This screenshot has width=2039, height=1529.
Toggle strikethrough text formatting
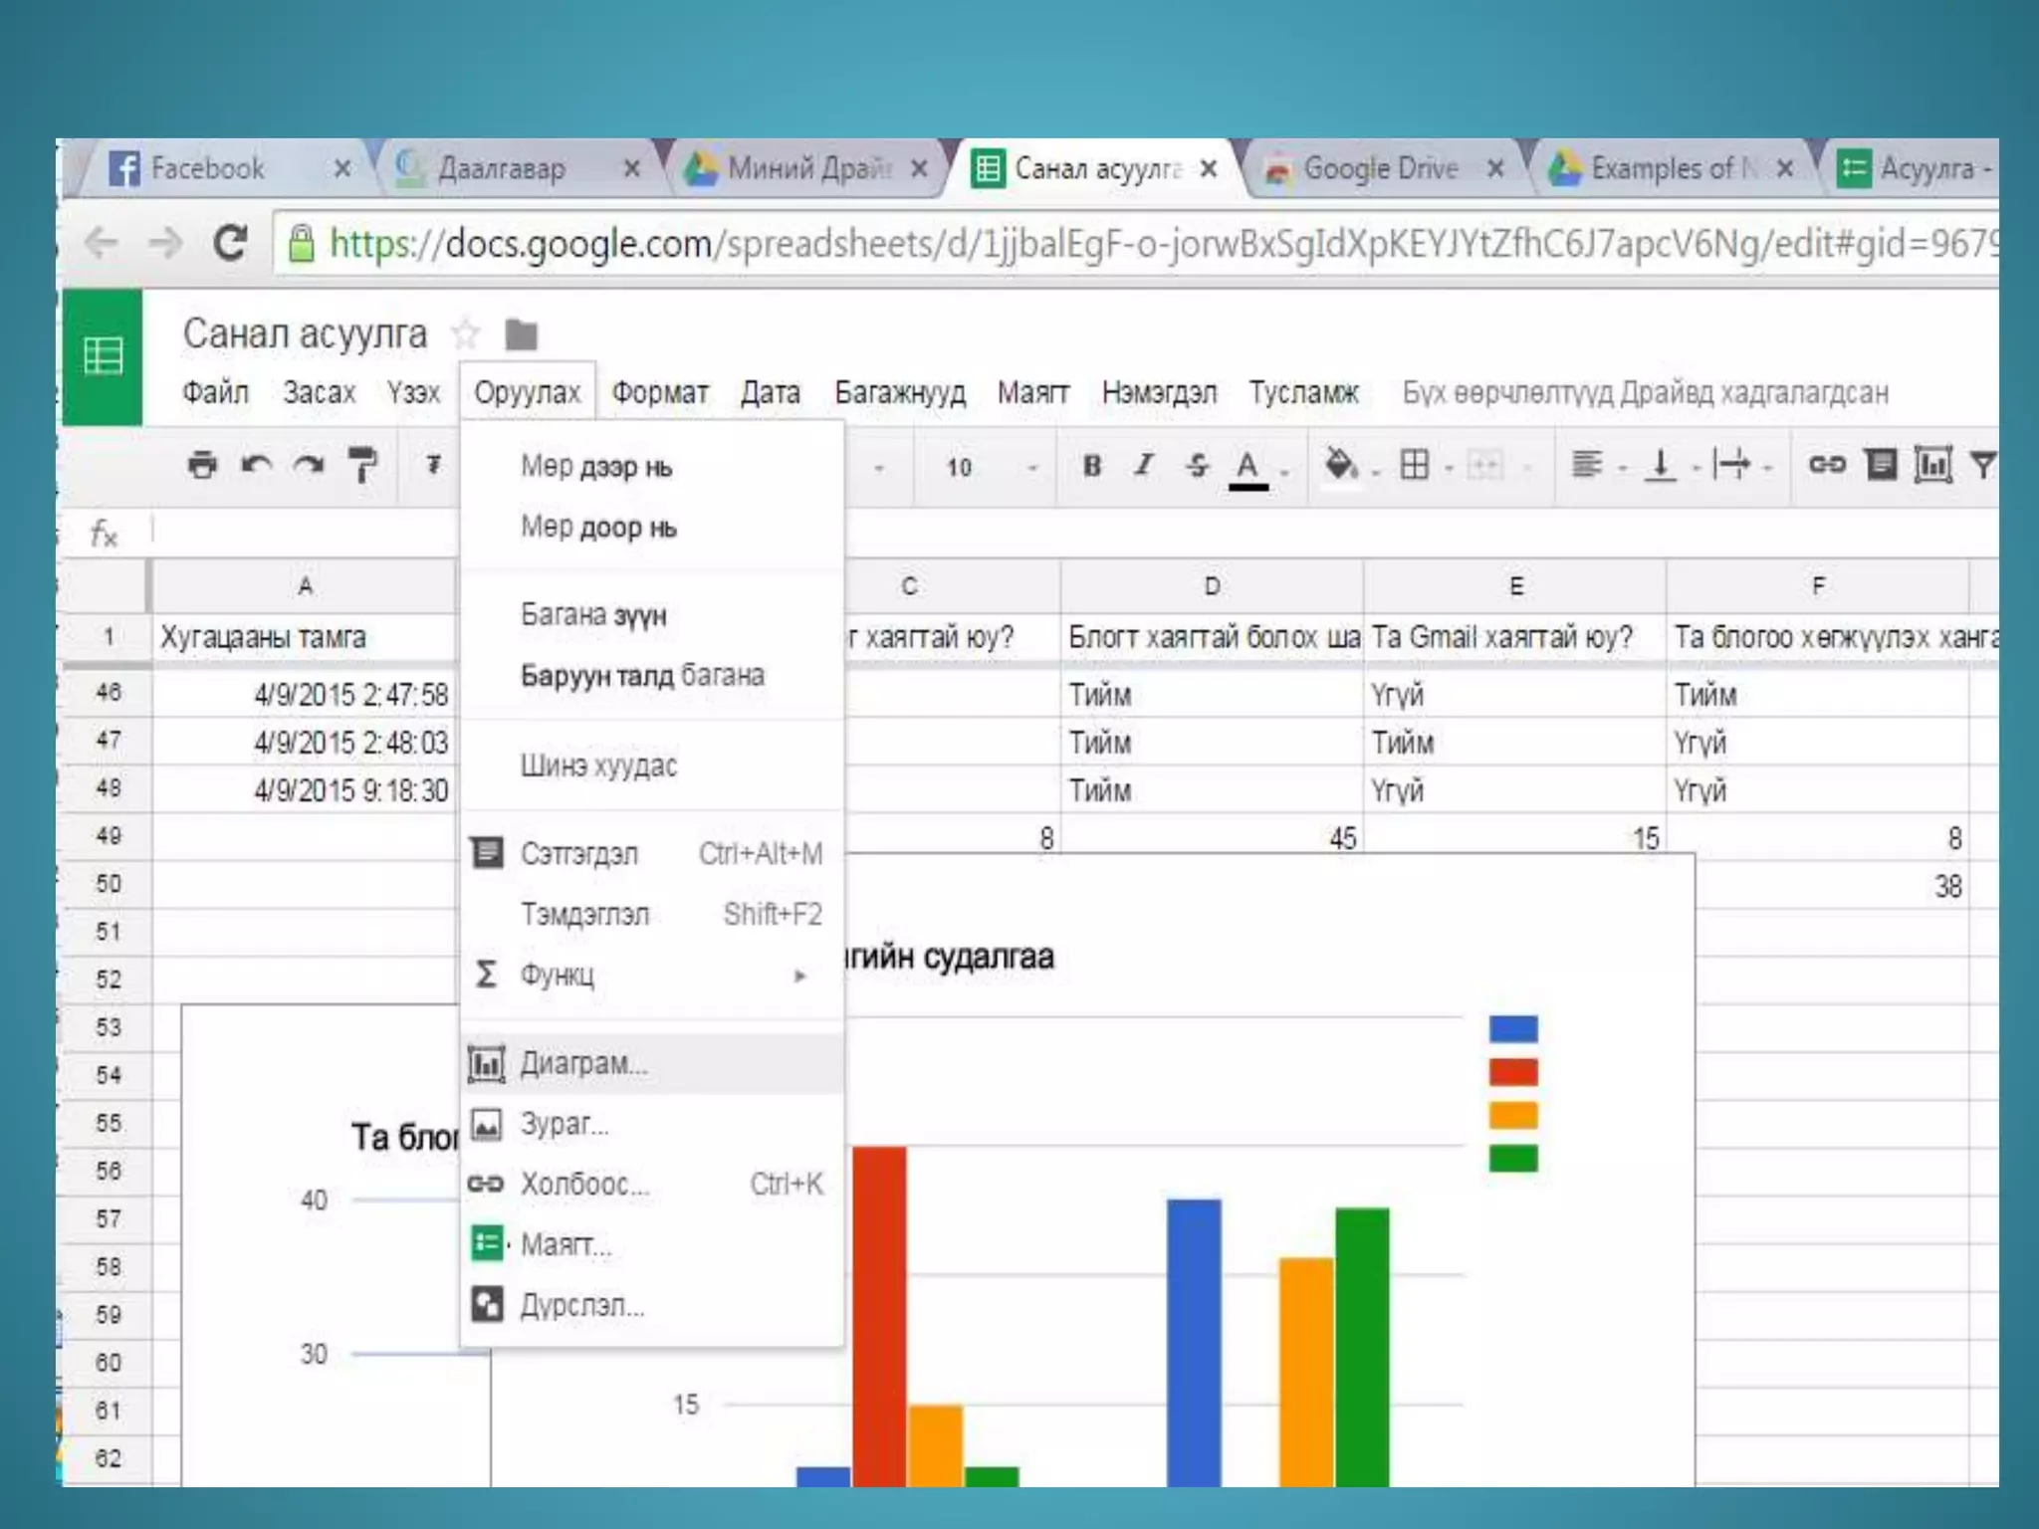[x=1197, y=465]
